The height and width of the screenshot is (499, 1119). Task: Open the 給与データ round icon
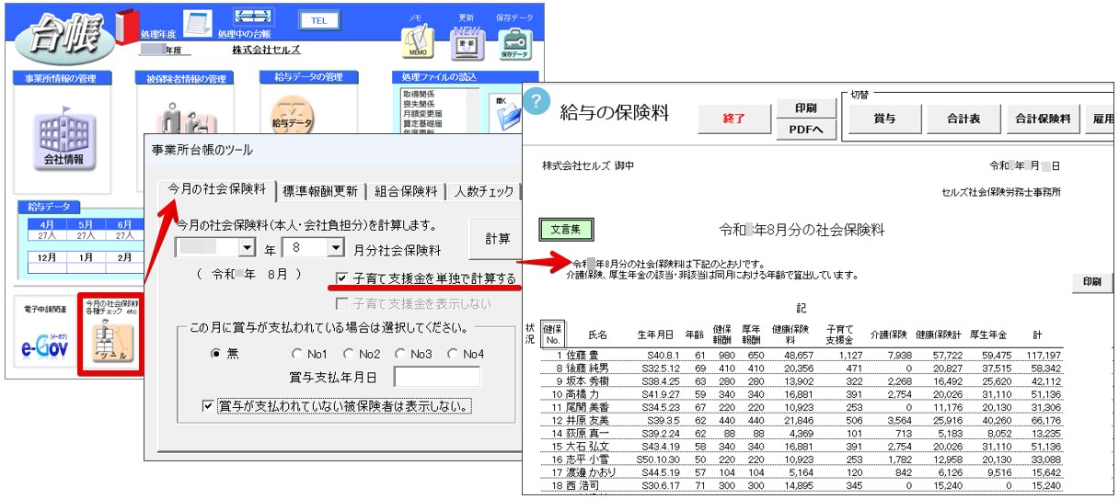293,116
